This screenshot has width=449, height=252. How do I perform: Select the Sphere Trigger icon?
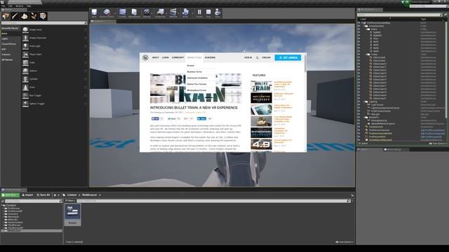25,104
